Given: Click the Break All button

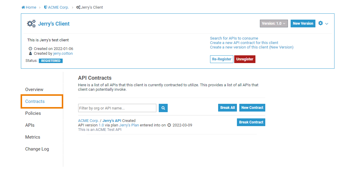Looking at the screenshot, I should click(x=228, y=108).
